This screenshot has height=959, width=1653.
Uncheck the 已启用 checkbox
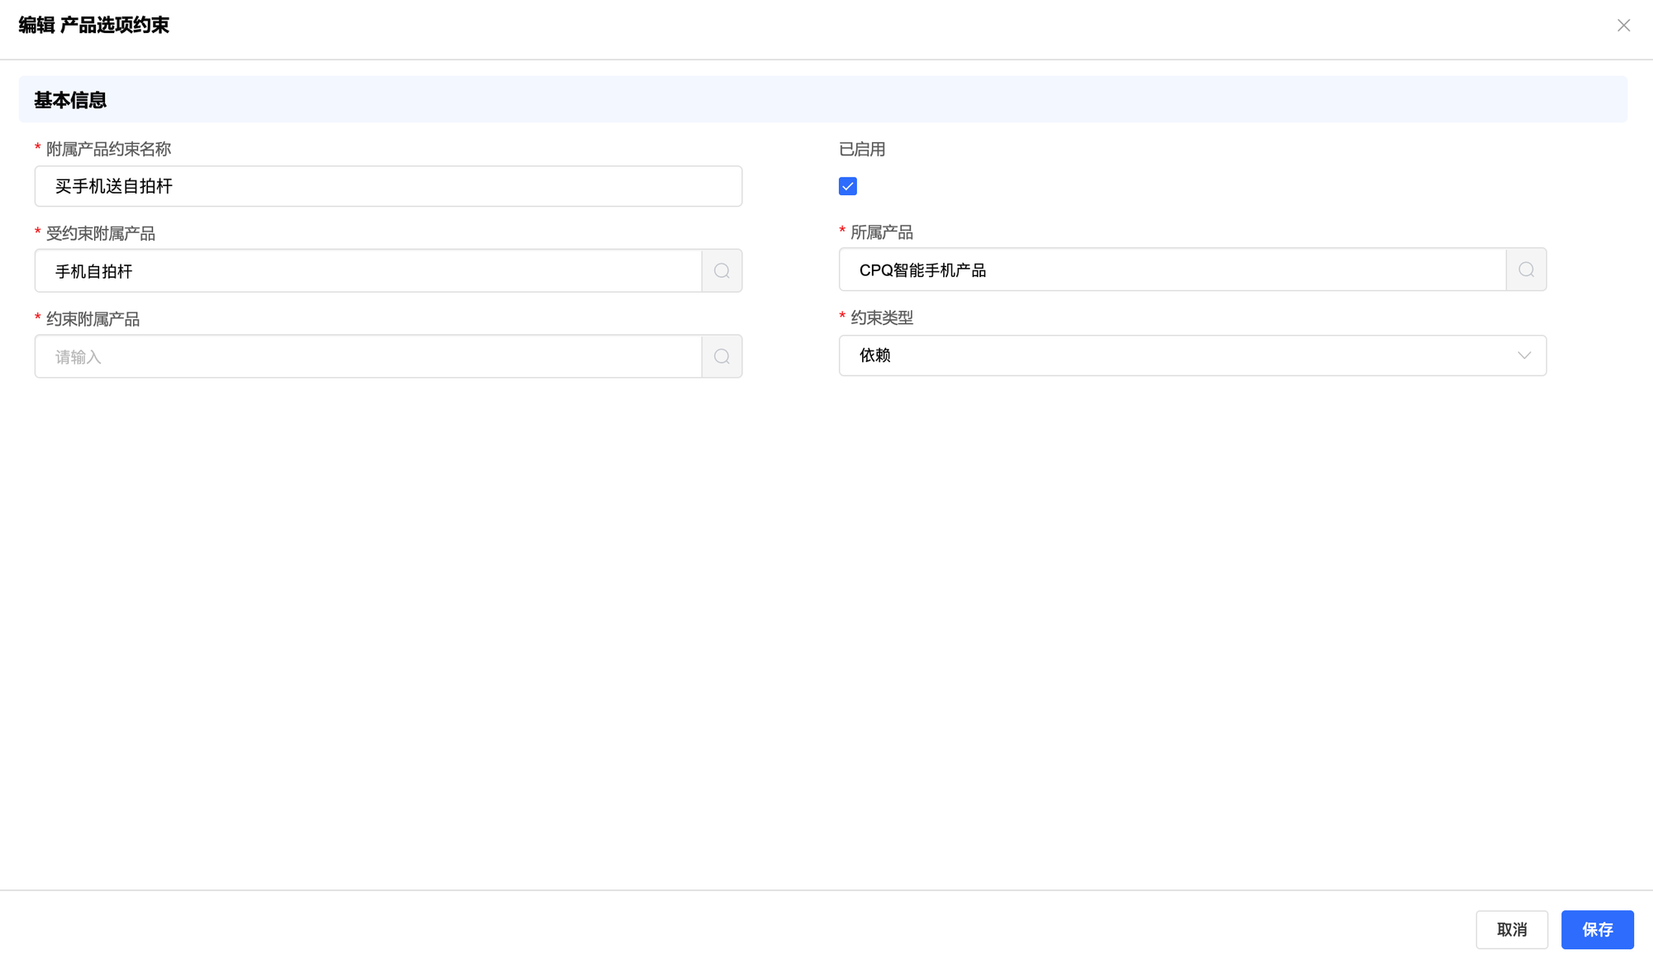(847, 186)
